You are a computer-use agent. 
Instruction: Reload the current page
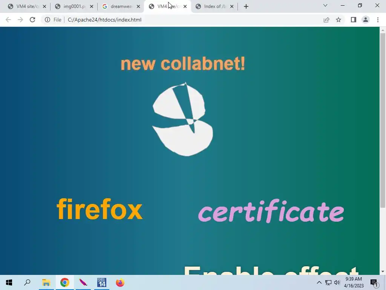(x=32, y=20)
